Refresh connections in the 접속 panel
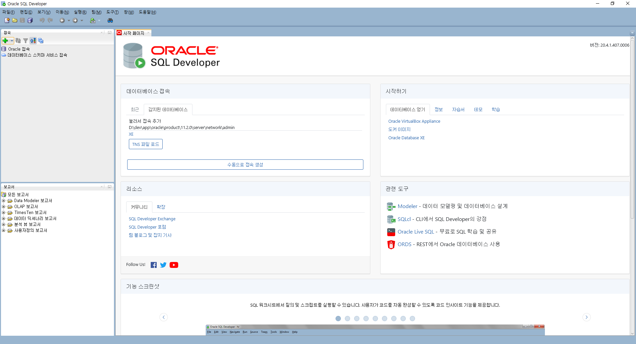This screenshot has width=636, height=344. [x=18, y=41]
